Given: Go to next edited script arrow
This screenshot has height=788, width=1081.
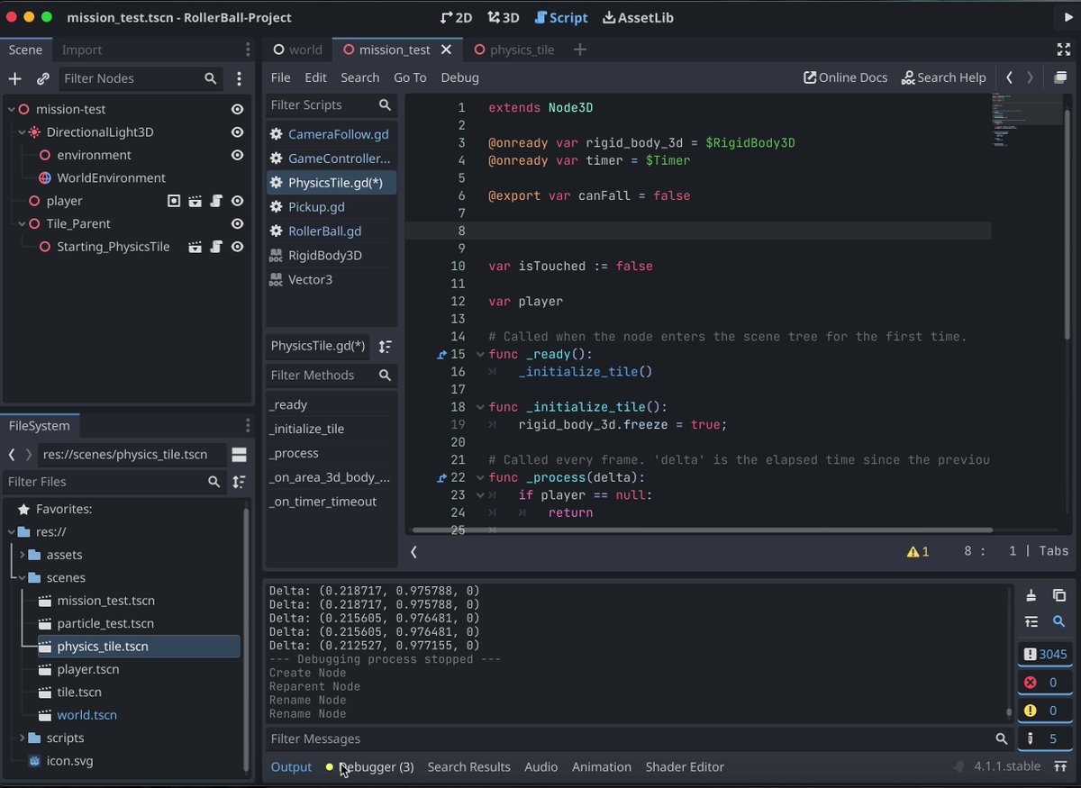Looking at the screenshot, I should pos(1031,77).
